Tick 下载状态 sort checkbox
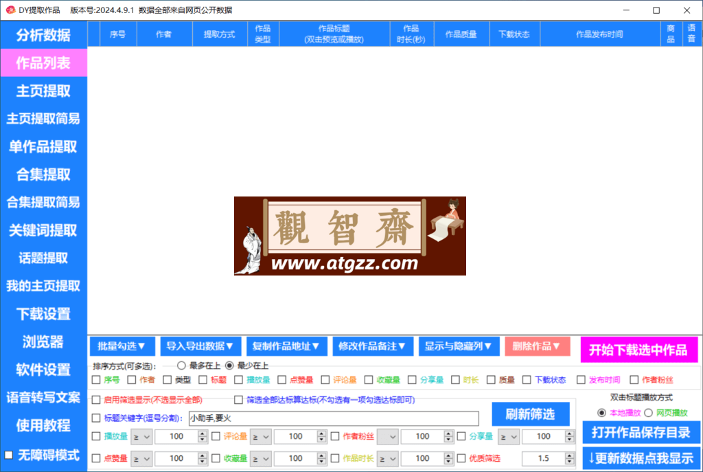Image resolution: width=703 pixels, height=472 pixels. [527, 380]
